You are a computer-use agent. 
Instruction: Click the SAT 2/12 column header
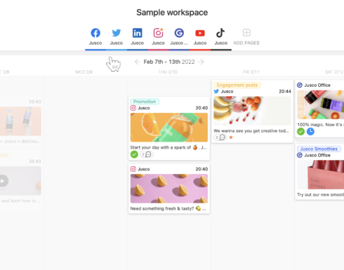(x=334, y=72)
